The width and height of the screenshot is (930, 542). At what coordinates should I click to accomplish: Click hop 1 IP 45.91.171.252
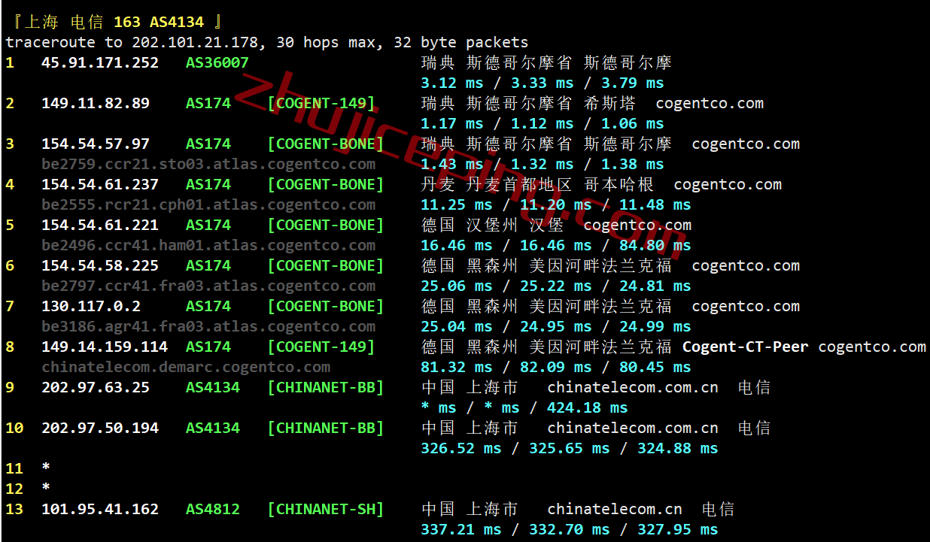[x=100, y=62]
